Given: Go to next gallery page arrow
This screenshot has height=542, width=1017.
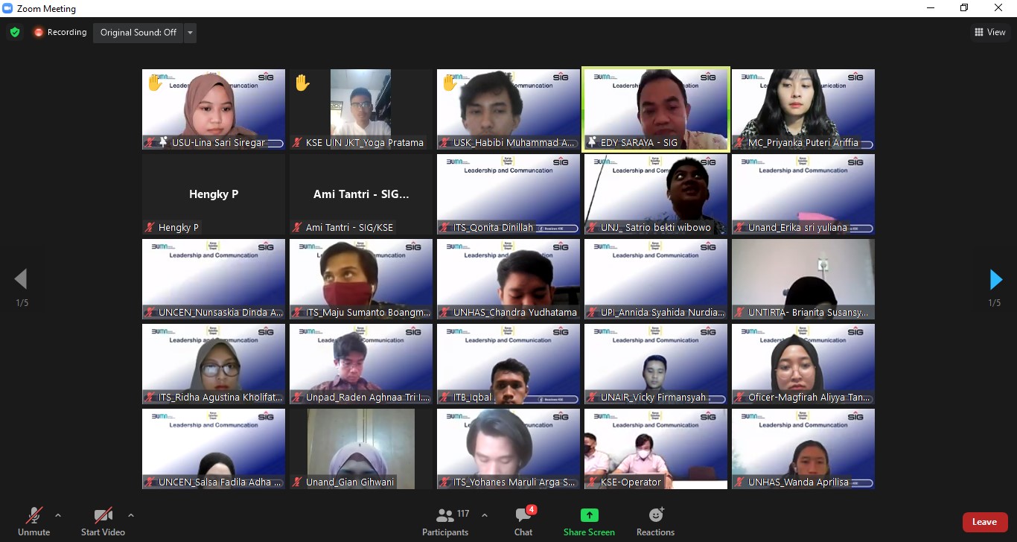Looking at the screenshot, I should click(x=995, y=280).
